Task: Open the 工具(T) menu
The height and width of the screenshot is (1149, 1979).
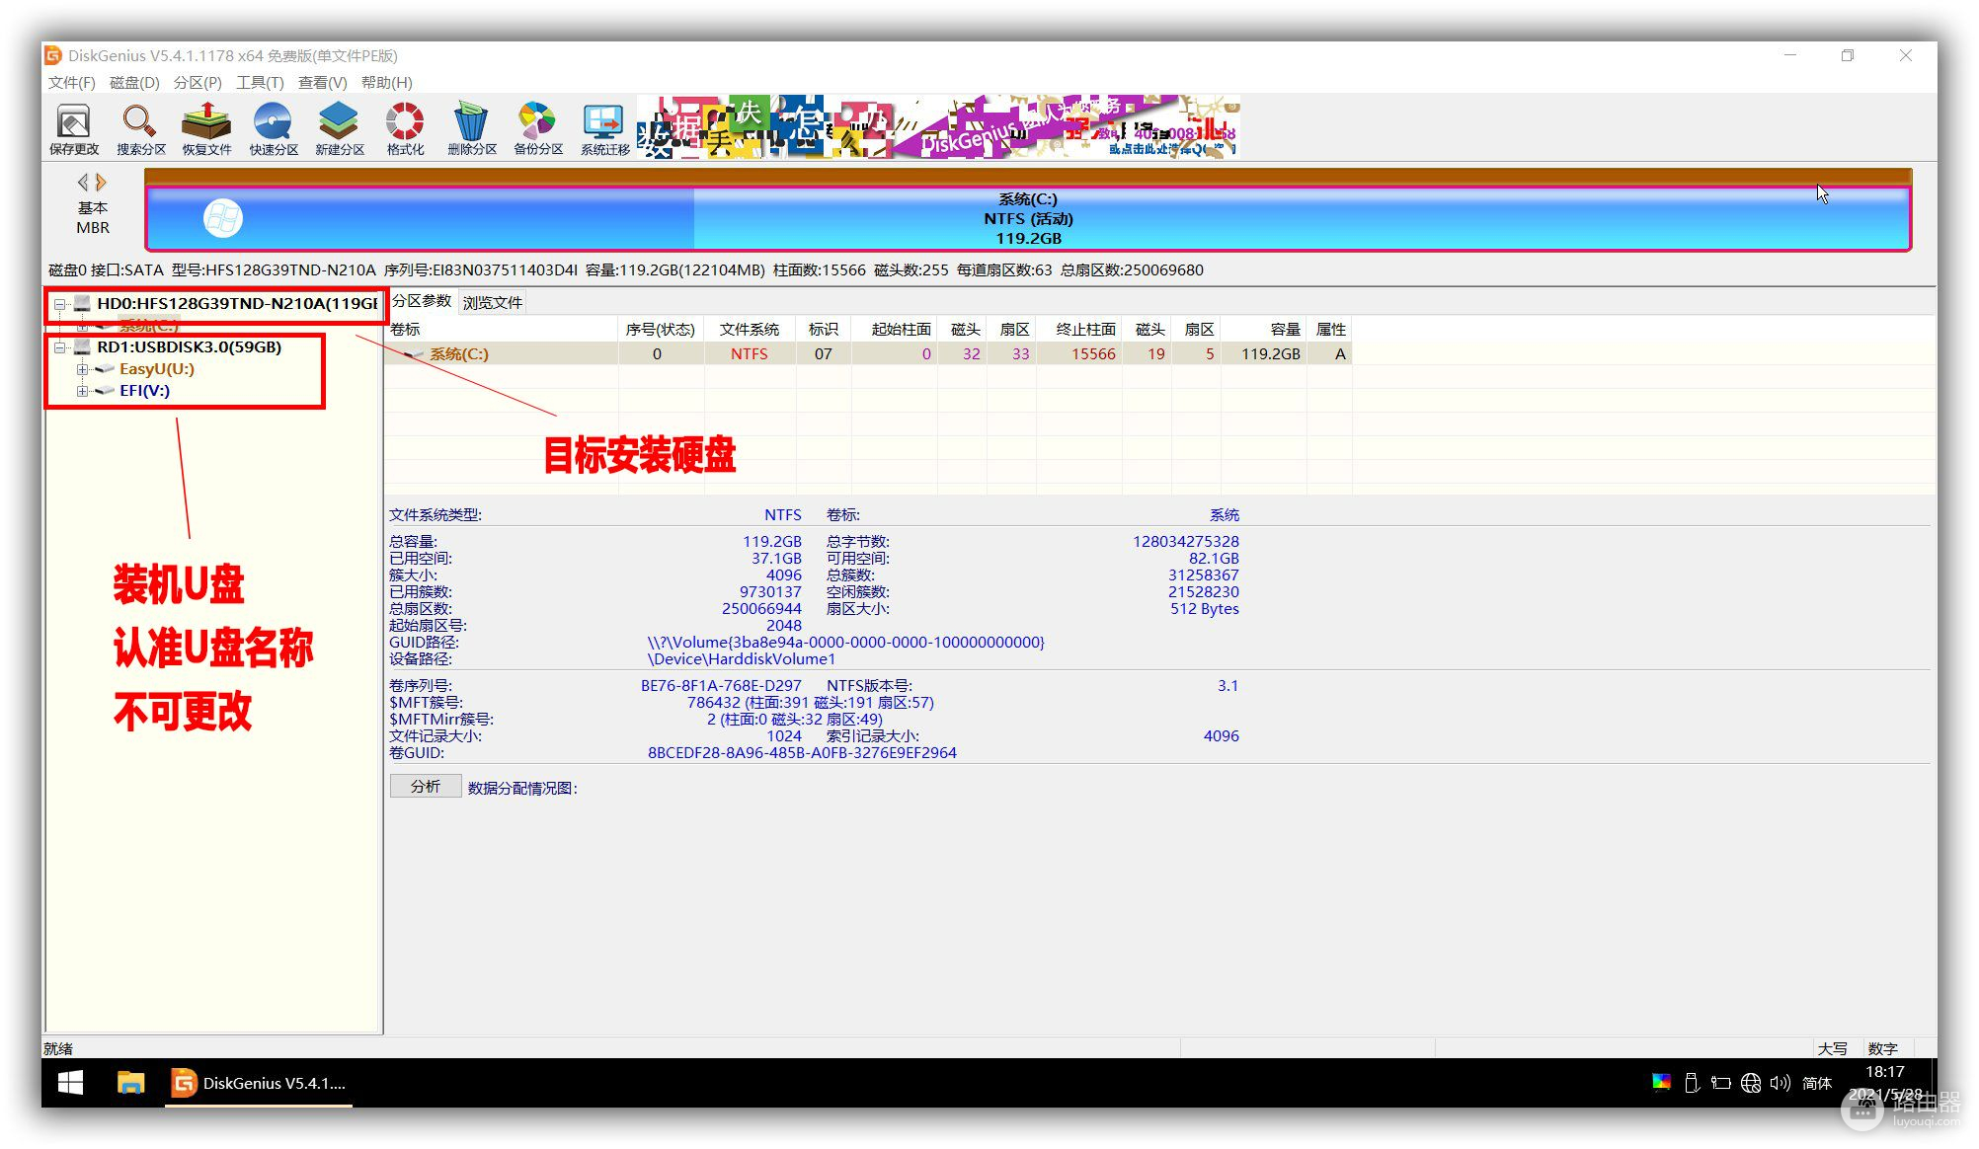Action: 259,83
